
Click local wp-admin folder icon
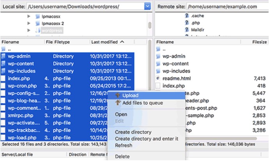point(3,56)
